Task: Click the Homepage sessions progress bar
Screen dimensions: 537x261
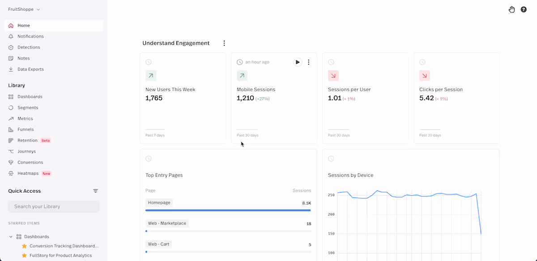Action: pos(228,210)
